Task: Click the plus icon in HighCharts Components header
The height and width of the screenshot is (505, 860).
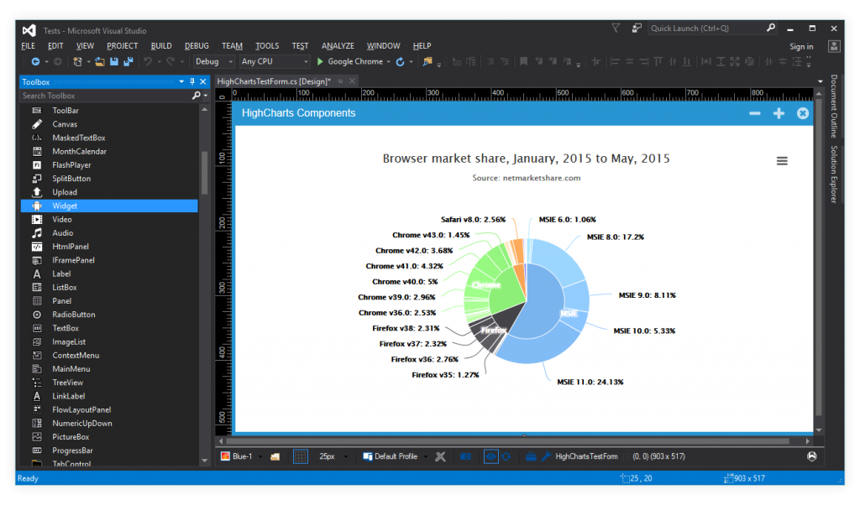Action: coord(779,113)
